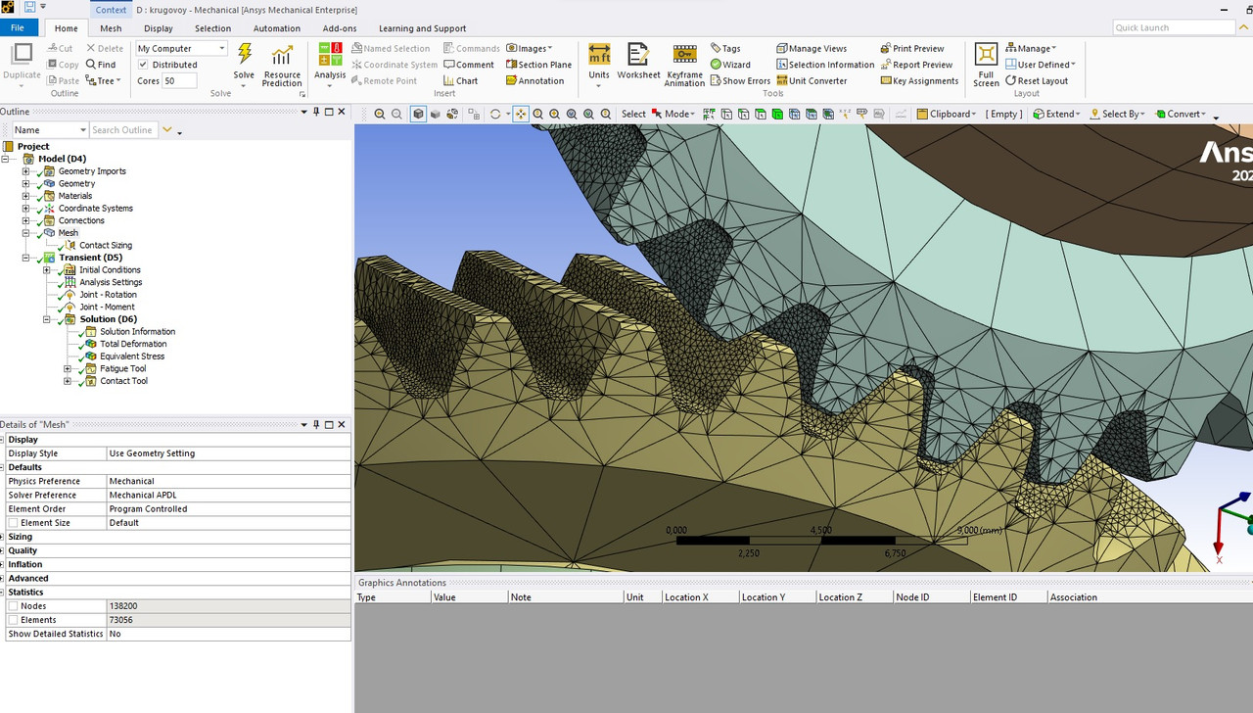Open Key Assignments
1253x713 pixels.
(x=919, y=81)
